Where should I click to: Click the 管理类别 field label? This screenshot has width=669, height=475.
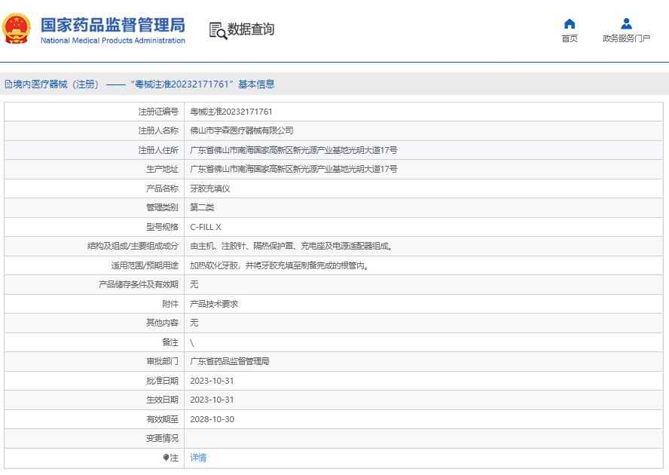tap(162, 207)
